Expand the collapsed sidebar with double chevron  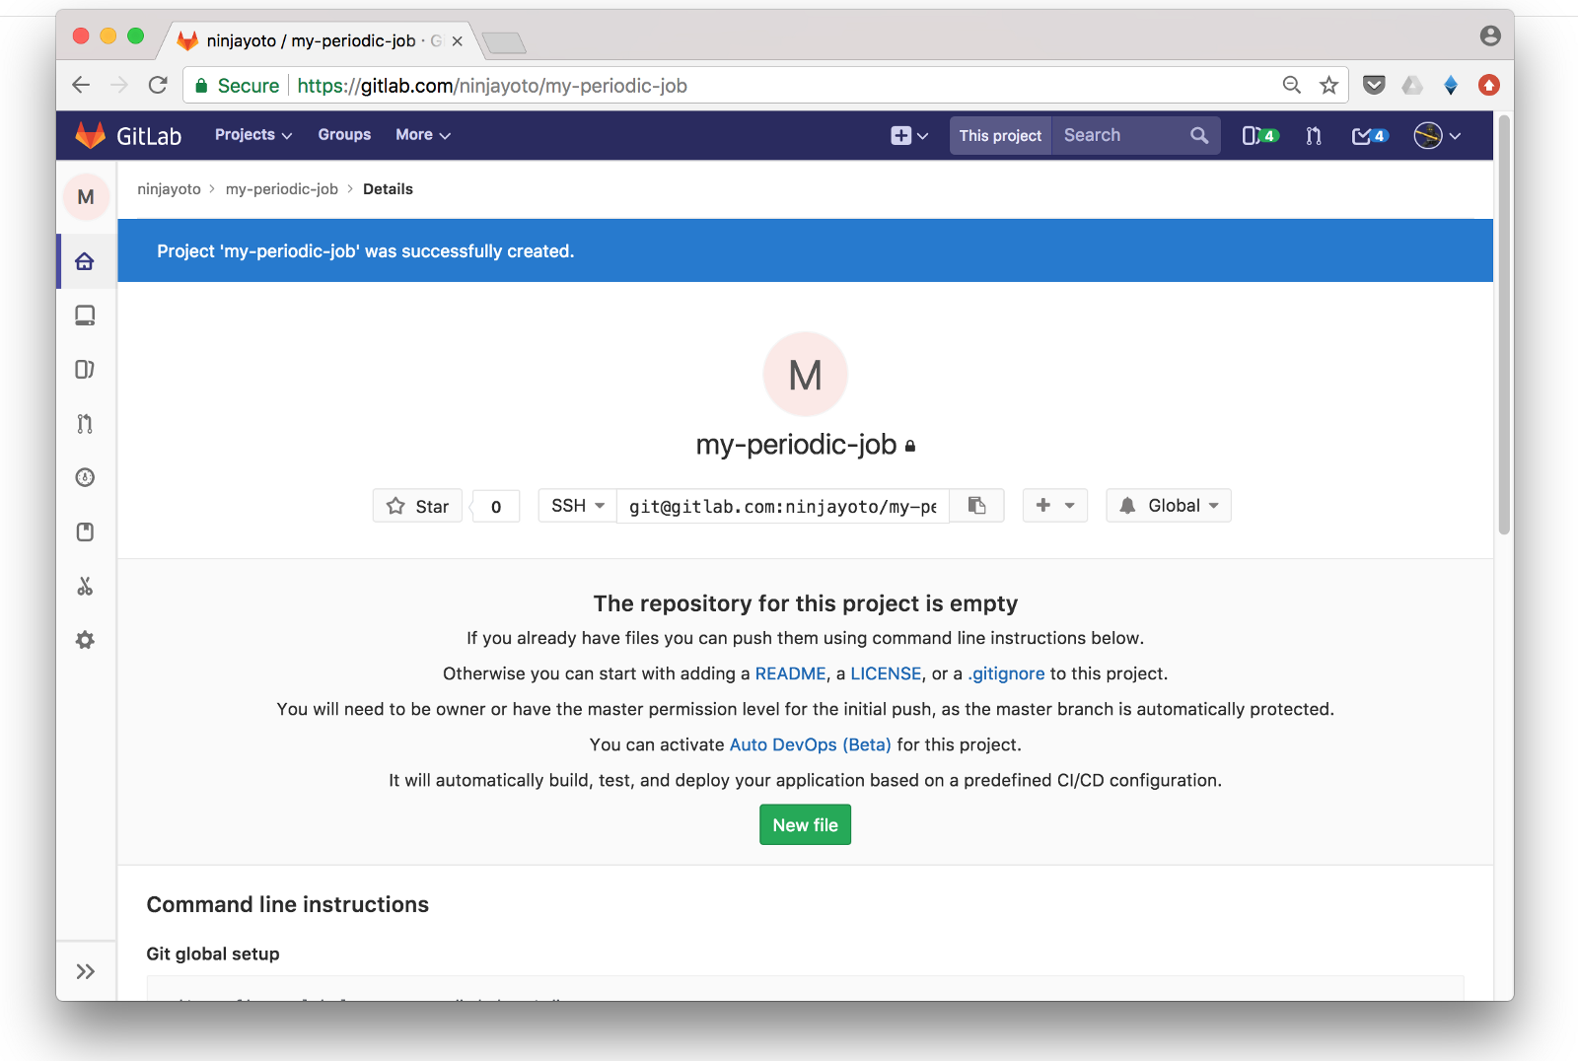point(86,972)
